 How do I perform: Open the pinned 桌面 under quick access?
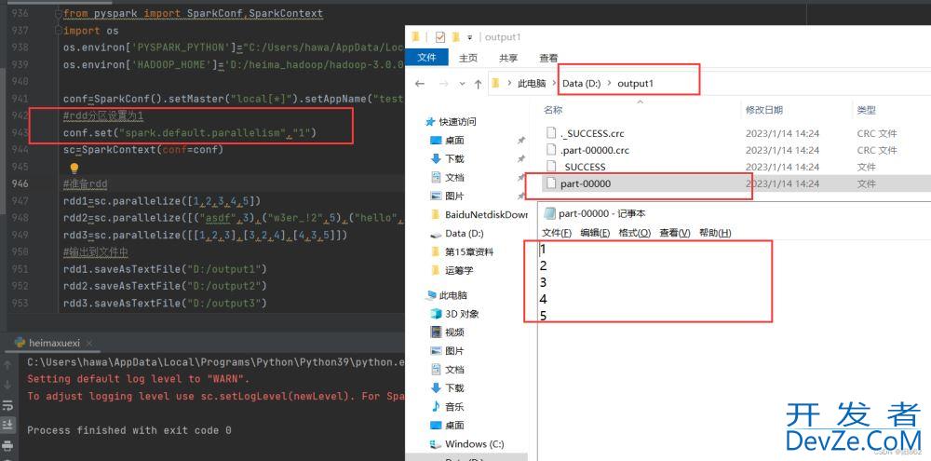(x=454, y=141)
